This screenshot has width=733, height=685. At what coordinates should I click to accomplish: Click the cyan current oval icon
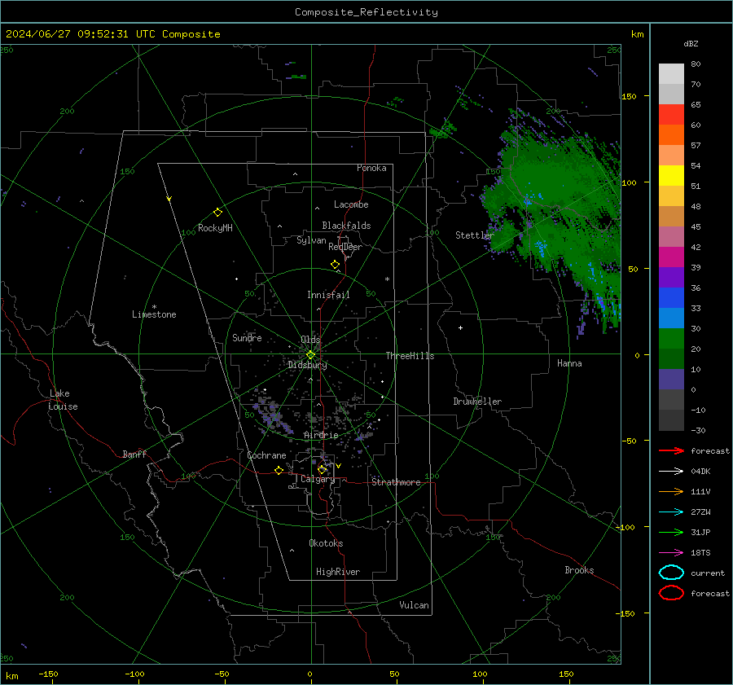click(671, 573)
